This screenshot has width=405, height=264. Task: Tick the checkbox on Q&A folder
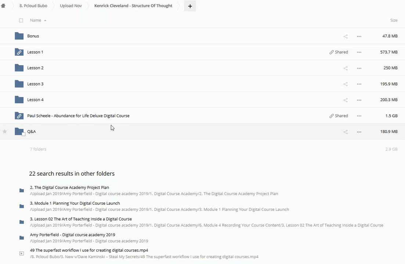23,134
